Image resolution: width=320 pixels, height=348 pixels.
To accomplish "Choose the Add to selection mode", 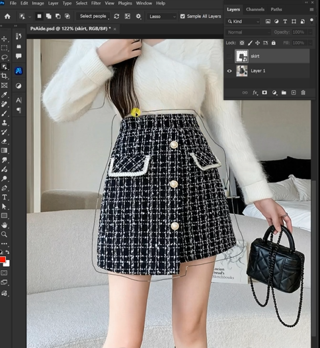I will [x=49, y=17].
